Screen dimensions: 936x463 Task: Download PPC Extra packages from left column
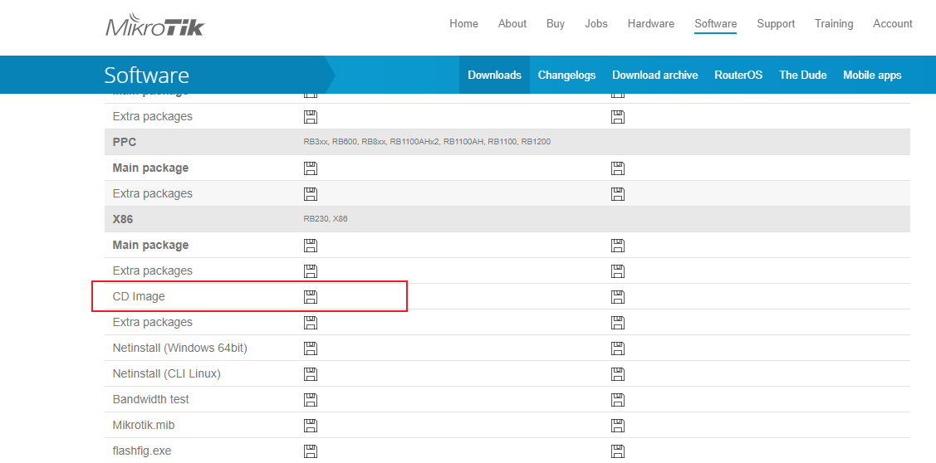[311, 194]
